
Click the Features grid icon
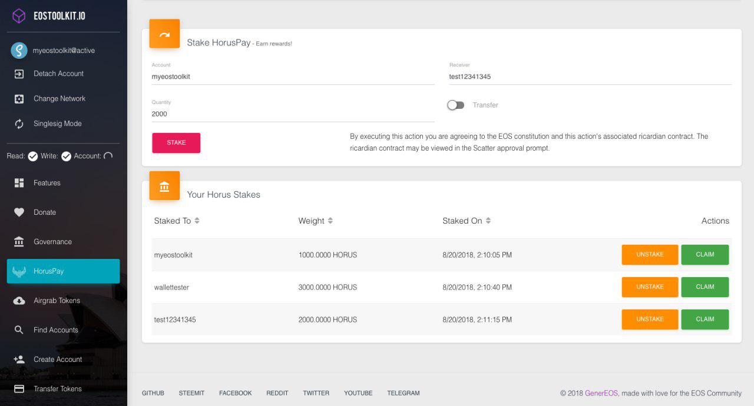[x=19, y=182]
